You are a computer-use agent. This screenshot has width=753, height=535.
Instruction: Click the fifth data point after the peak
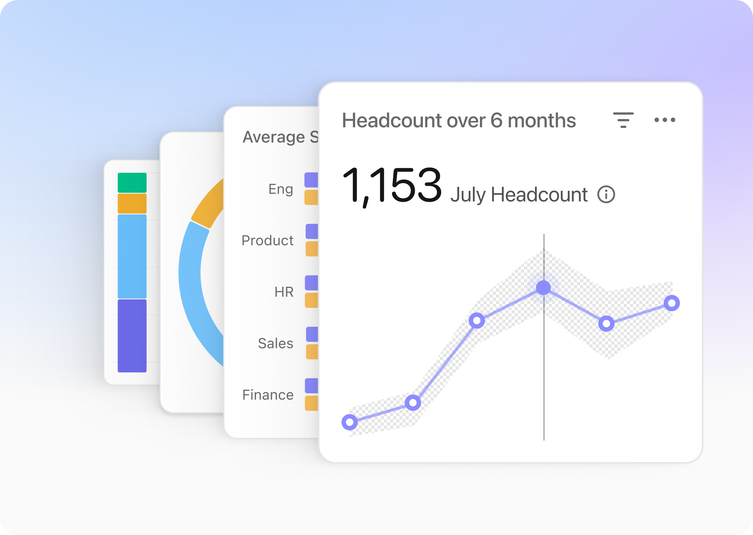click(x=606, y=324)
